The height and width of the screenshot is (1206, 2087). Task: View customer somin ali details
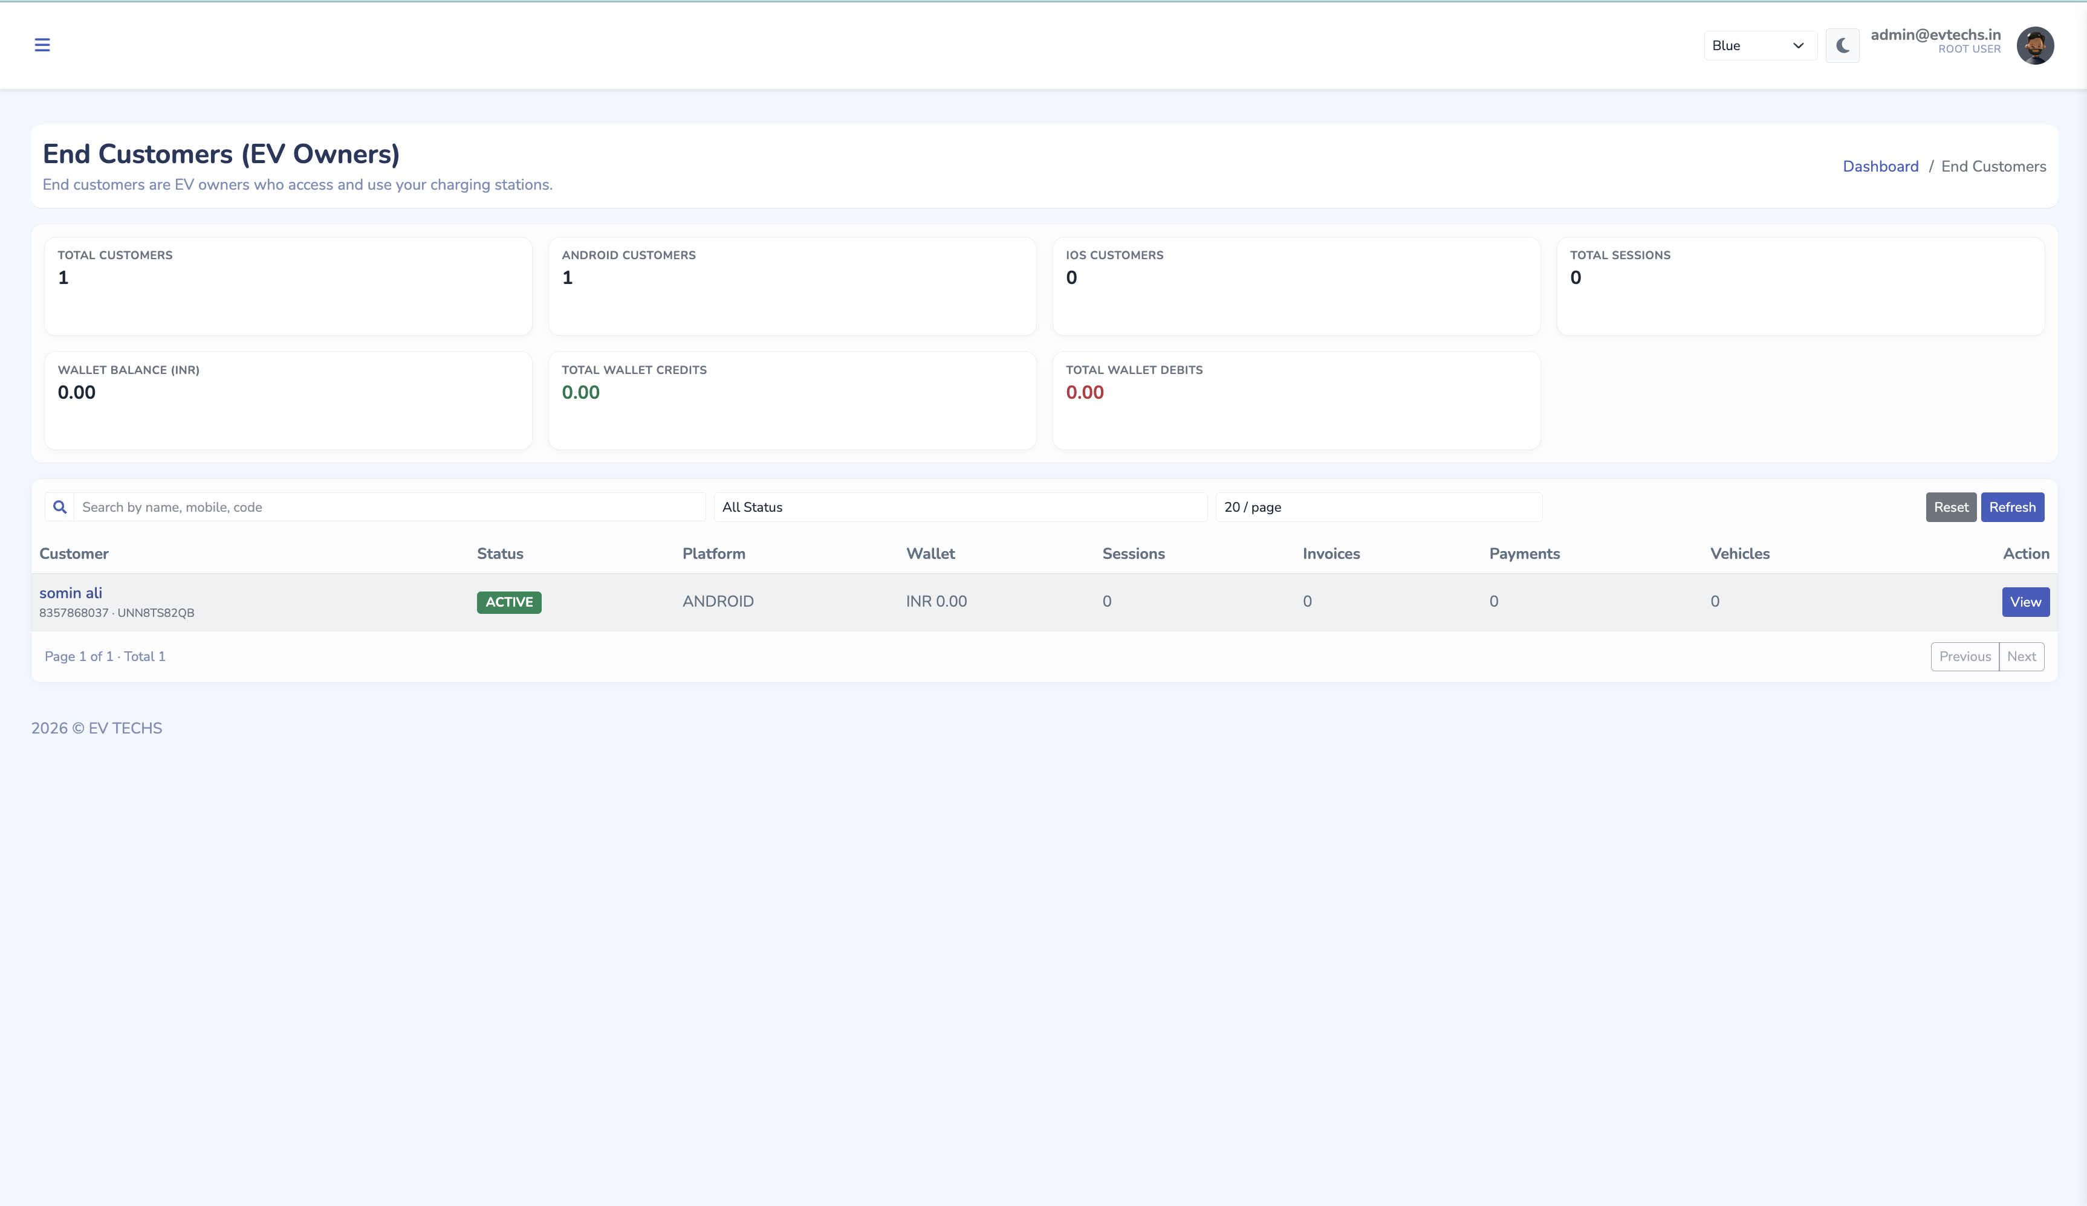tap(2025, 602)
